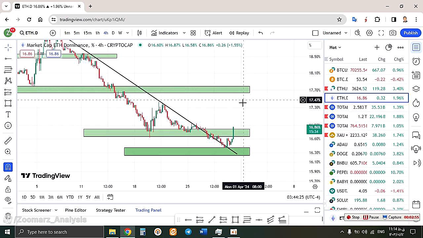The image size is (423, 238).
Task: Select the 15m timeframe
Action: [87, 33]
